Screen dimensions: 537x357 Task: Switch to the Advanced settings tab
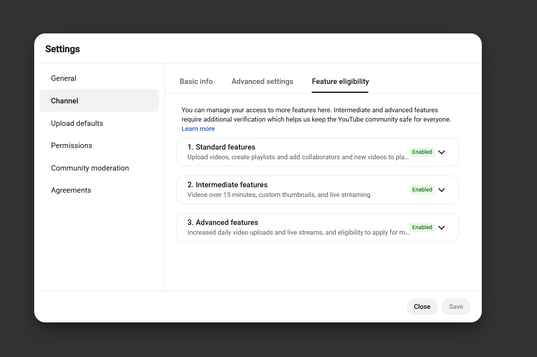coord(262,82)
